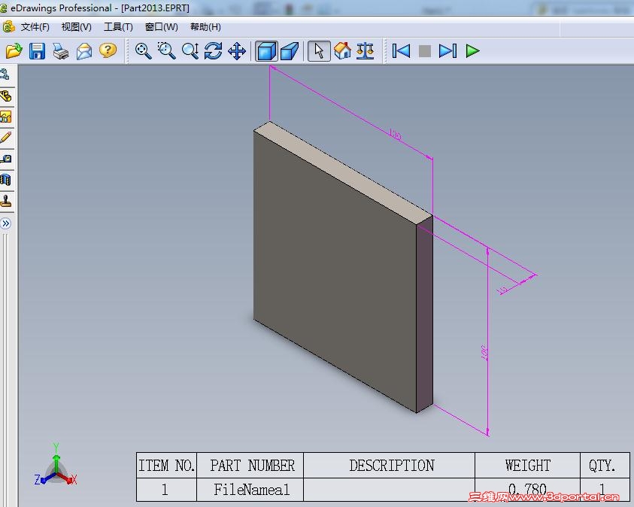Click the PART NUMBER column header

252,466
